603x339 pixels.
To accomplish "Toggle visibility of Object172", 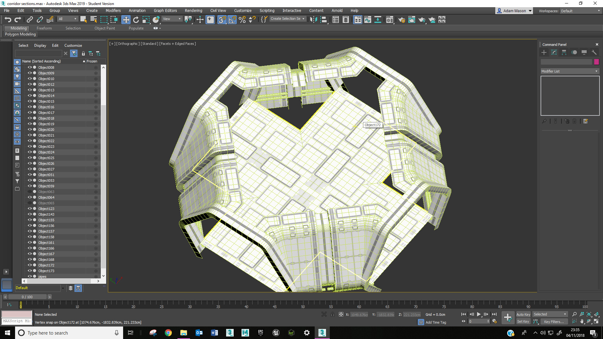I will coord(30,265).
